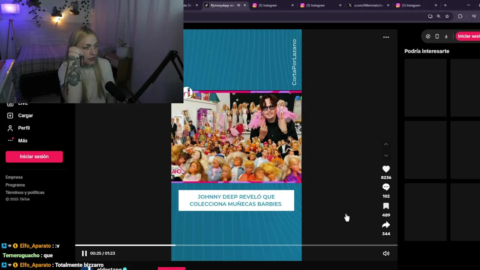Viewport: 480px width, 270px height.
Task: Switch to Instagram tab right after TikTok tab
Action: [x=267, y=5]
